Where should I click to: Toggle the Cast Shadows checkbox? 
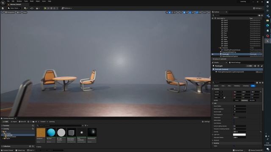234,123
